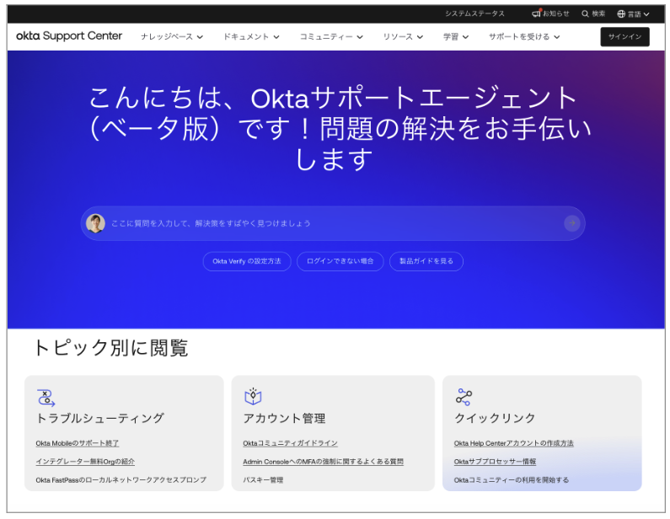The height and width of the screenshot is (519, 670).
Task: Open the サポートを受ける menu
Action: click(524, 37)
